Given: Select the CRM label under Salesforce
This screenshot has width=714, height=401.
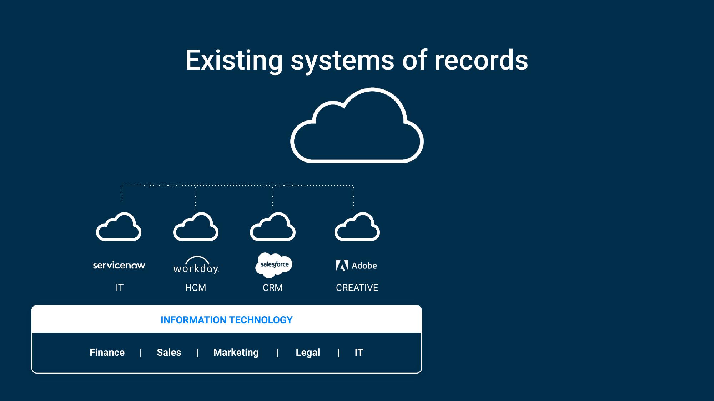Looking at the screenshot, I should [x=273, y=288].
